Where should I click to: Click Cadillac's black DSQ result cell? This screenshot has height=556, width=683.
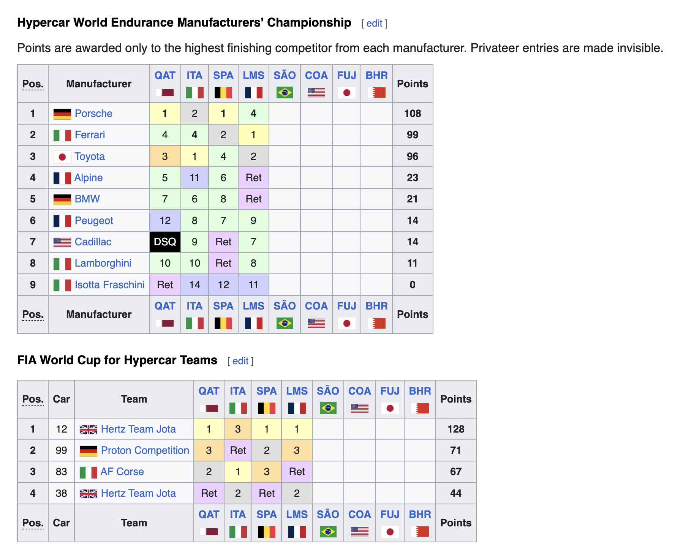pos(165,242)
